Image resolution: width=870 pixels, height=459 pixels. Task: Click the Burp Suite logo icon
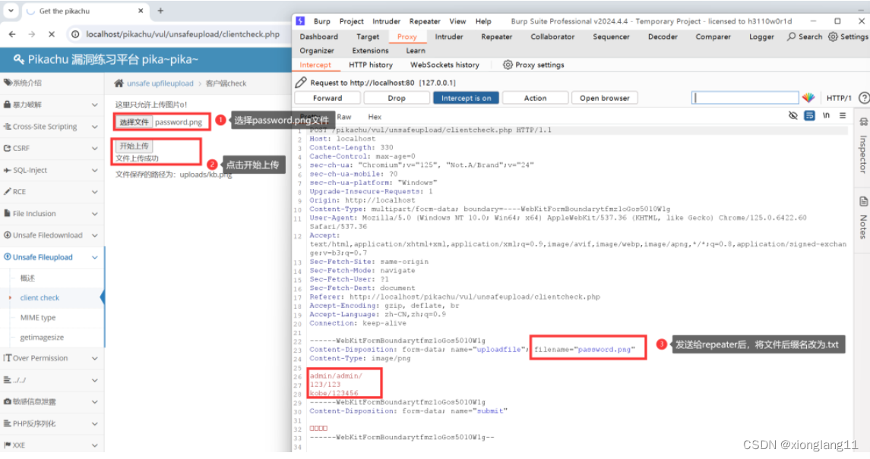[x=300, y=21]
